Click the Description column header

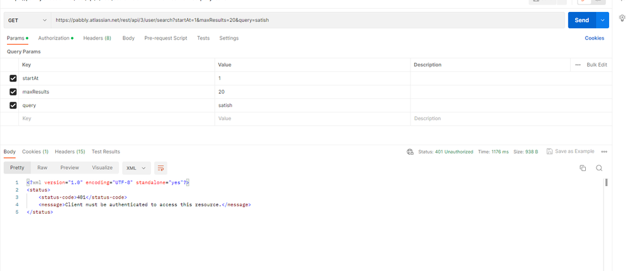[x=427, y=65]
